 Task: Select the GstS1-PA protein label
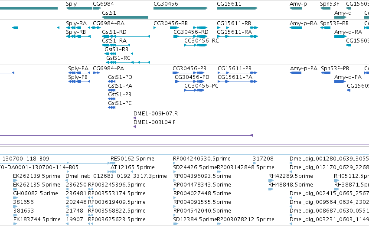(x=120, y=86)
